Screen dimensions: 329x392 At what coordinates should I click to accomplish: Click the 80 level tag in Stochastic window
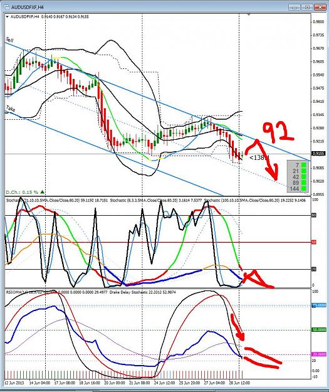314,215
